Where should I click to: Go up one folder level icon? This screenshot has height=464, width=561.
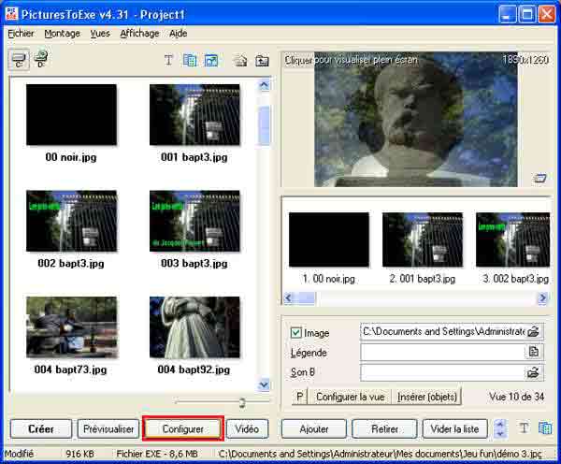click(x=262, y=61)
